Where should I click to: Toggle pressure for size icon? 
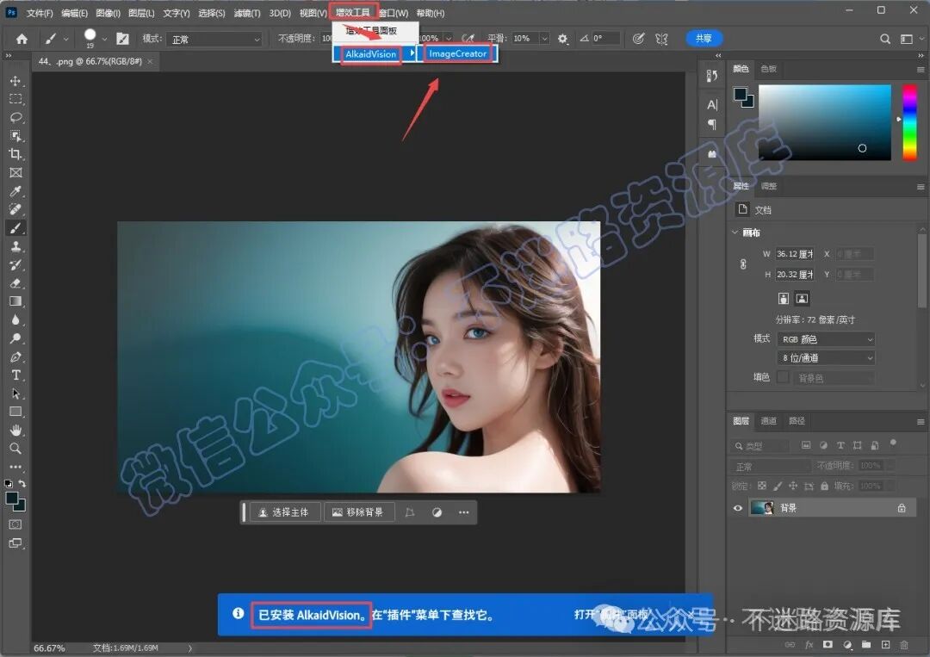638,39
